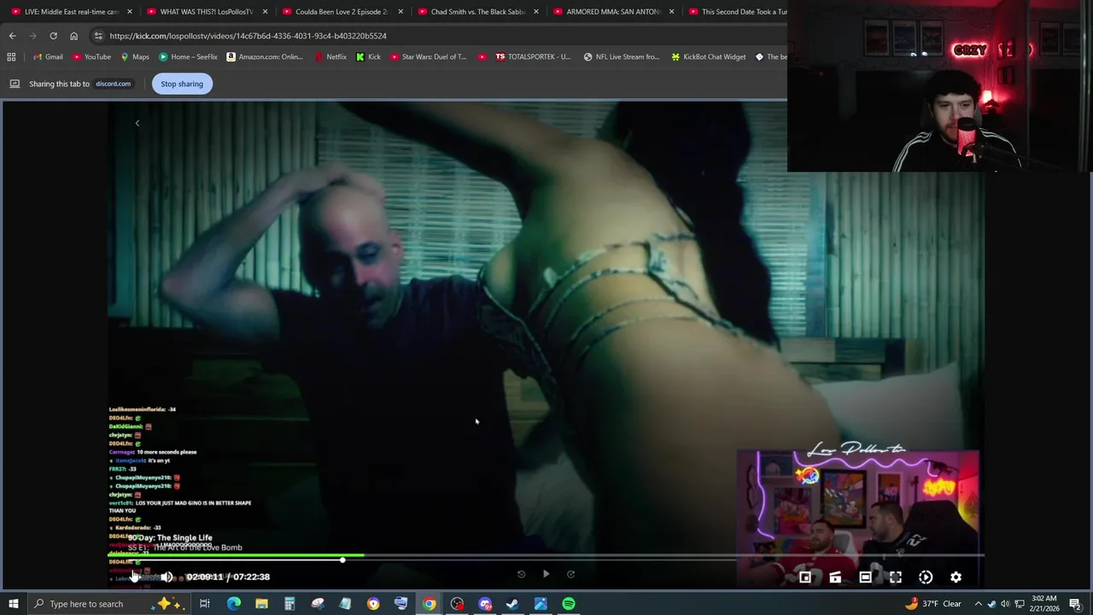
Task: Click the leftmost player layout icon
Action: [805, 577]
